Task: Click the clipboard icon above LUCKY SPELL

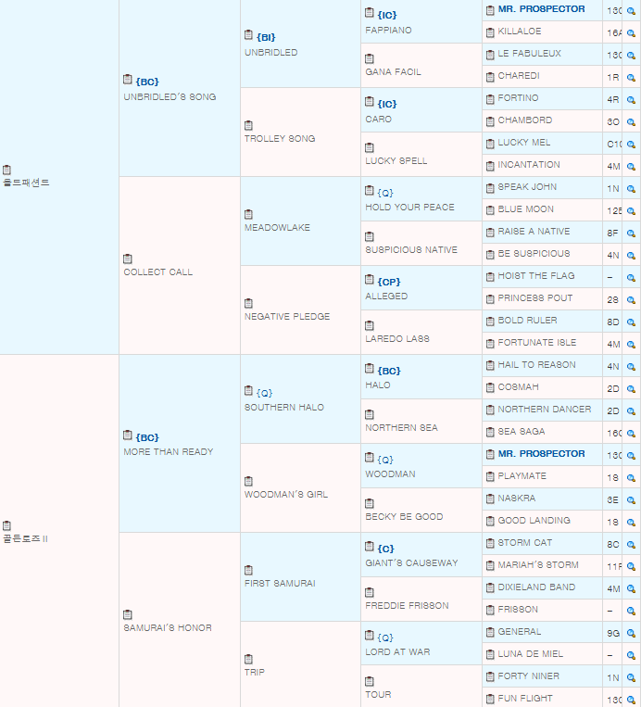Action: (x=370, y=147)
